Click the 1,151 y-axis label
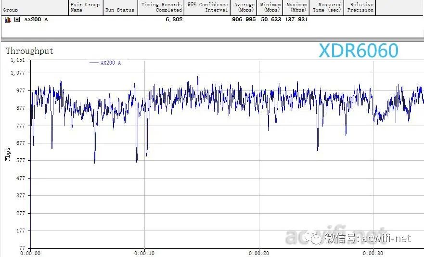Screen dimensions: 424x257 click(x=18, y=60)
